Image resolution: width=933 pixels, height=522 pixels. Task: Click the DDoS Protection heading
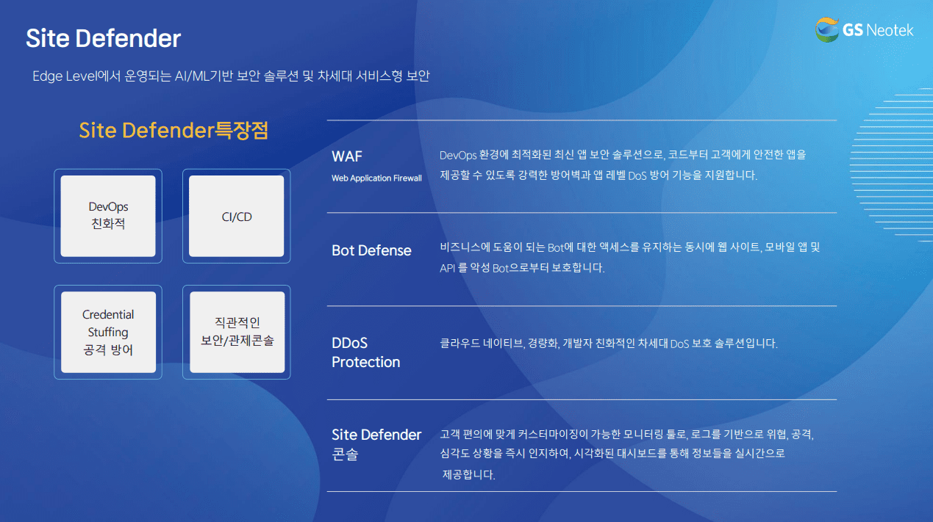coord(365,352)
